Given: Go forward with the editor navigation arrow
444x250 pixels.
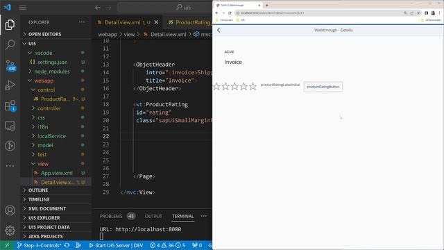Looking at the screenshot, I should point(109,8).
